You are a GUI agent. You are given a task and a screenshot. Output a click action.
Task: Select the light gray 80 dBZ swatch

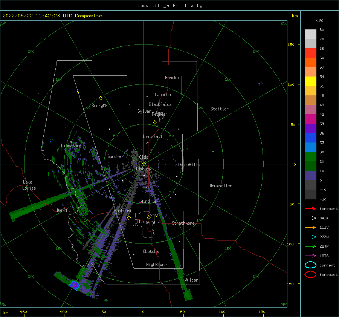point(310,34)
